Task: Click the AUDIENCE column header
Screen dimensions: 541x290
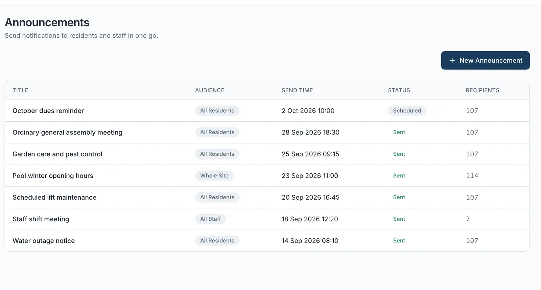Action: click(x=210, y=90)
